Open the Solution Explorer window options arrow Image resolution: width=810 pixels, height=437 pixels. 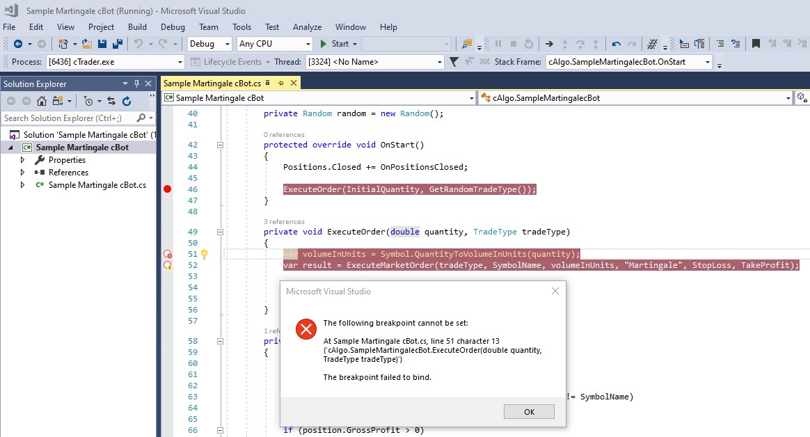(x=125, y=84)
